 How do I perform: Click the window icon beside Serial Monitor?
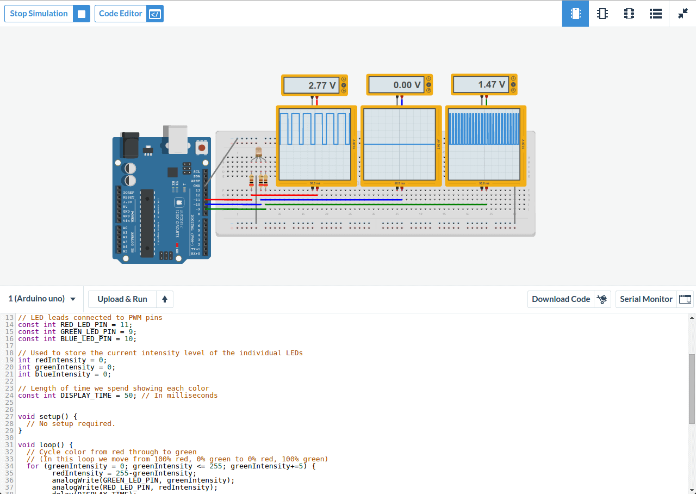[x=685, y=299]
